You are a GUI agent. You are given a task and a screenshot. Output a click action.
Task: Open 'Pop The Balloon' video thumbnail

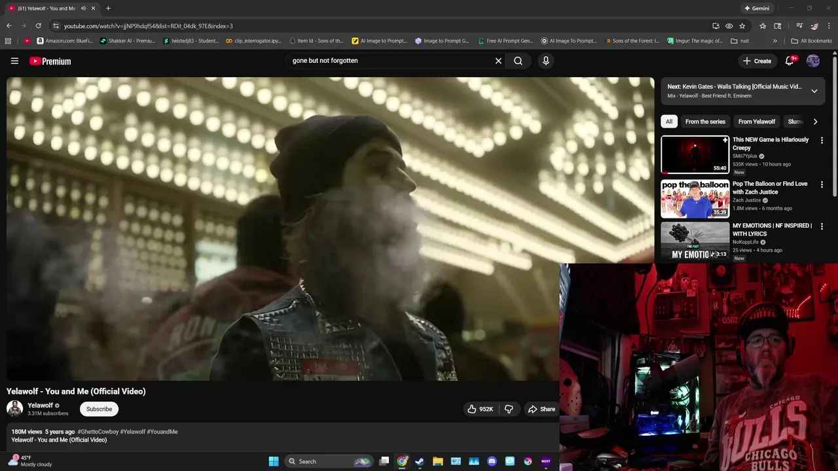coord(695,198)
